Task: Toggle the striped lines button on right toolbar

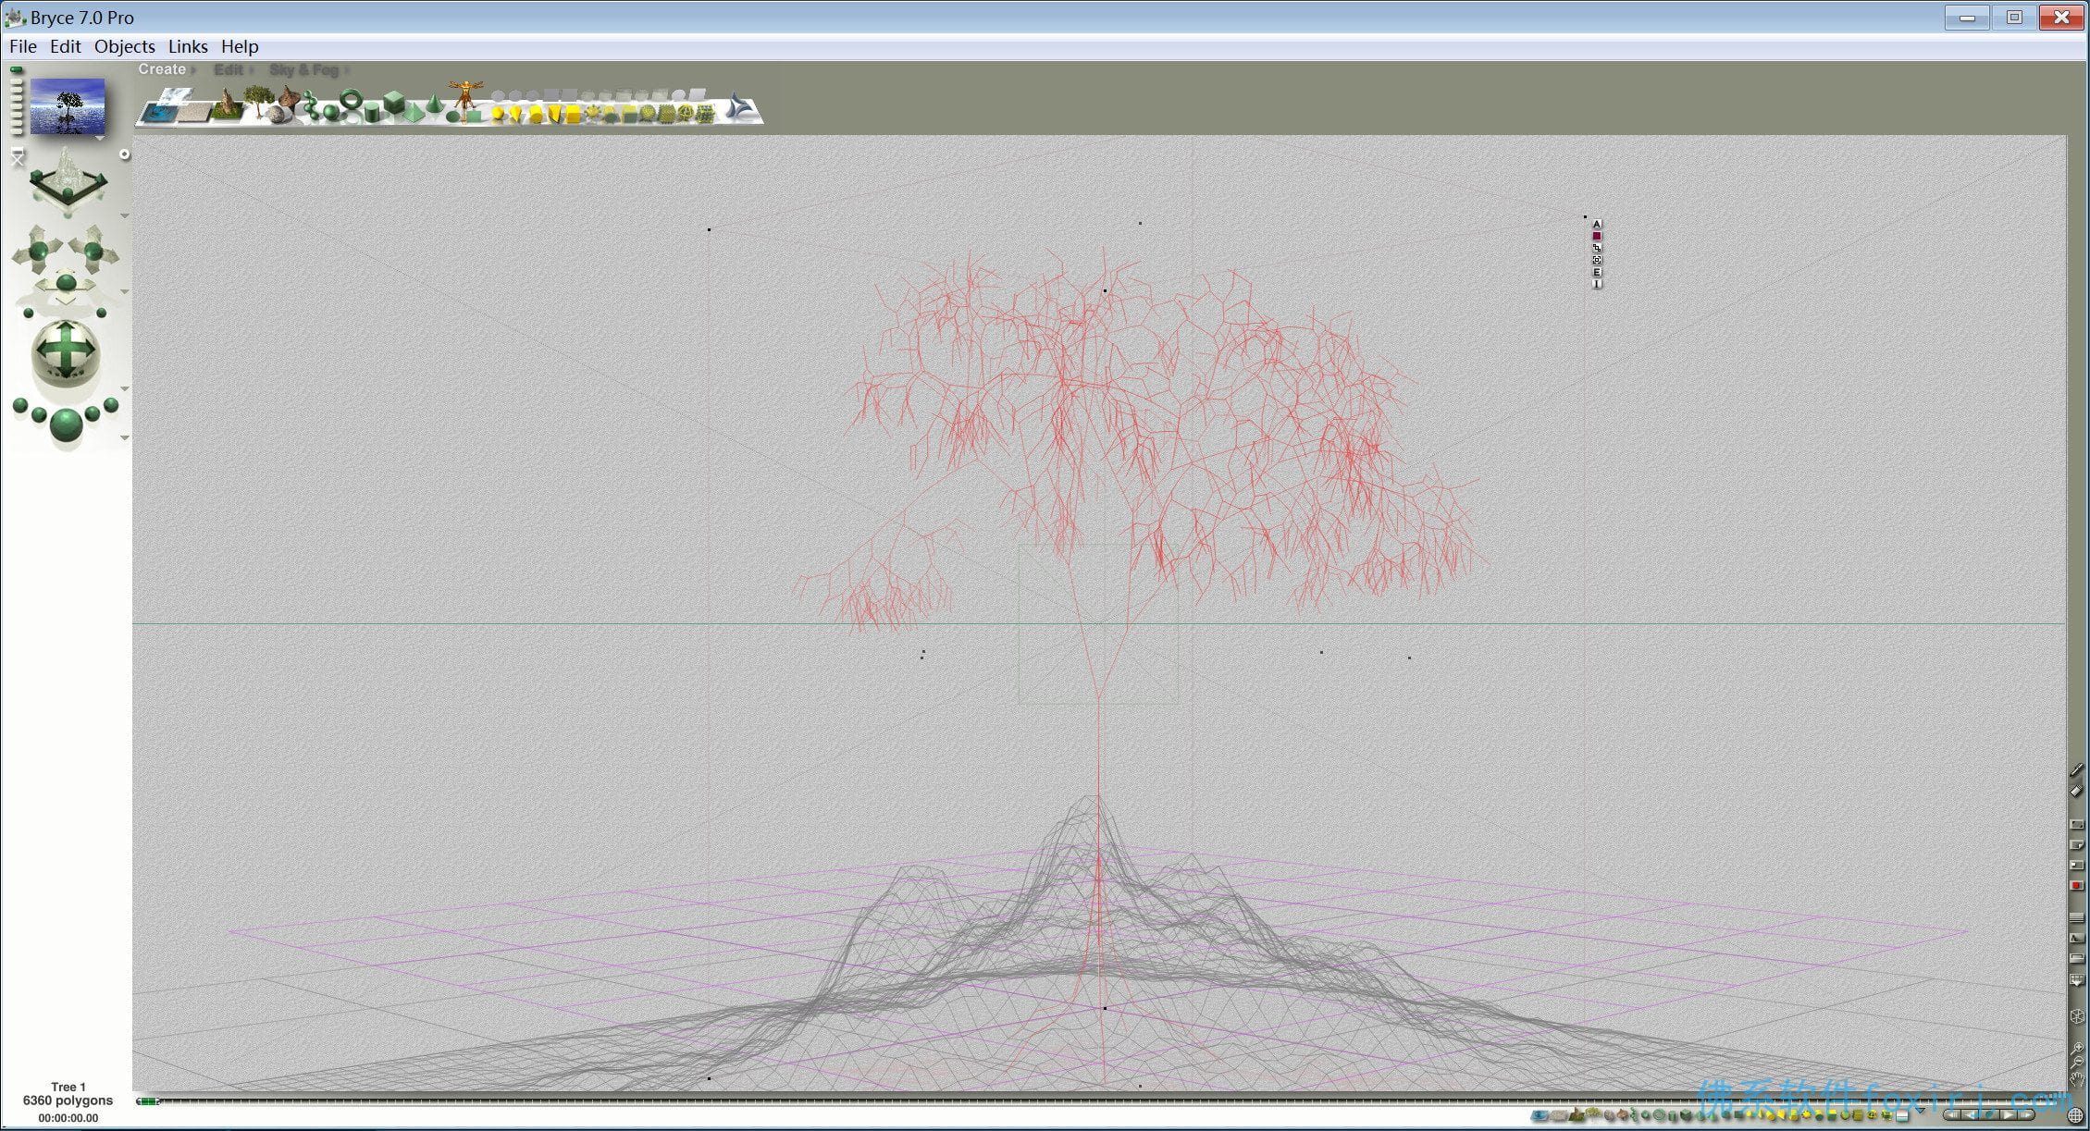Action: pos(2076,917)
